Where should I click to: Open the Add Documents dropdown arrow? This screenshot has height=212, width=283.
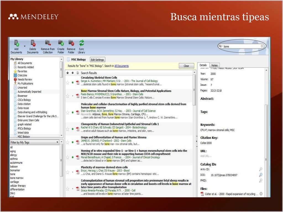pyautogui.click(x=25, y=46)
